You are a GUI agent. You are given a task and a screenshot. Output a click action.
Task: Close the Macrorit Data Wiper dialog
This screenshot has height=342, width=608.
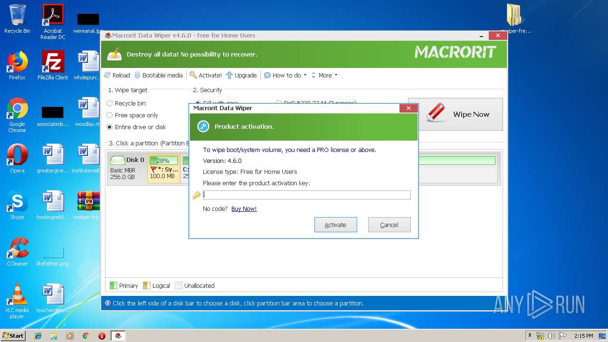point(408,108)
